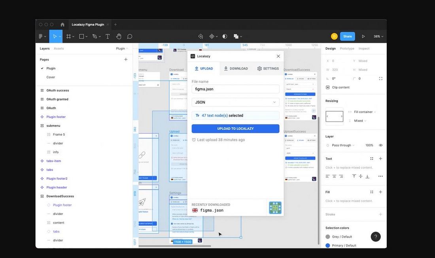Select the Move tool
This screenshot has height=258, width=435.
[55, 36]
